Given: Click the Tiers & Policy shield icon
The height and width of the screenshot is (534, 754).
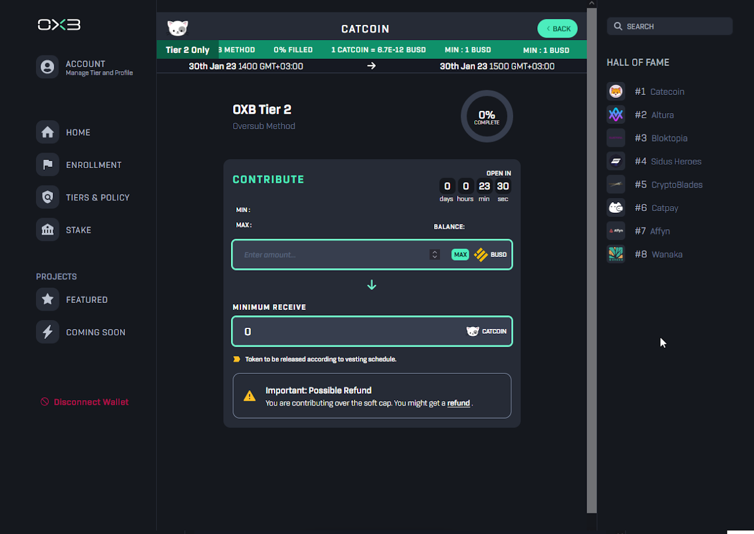Looking at the screenshot, I should point(47,197).
